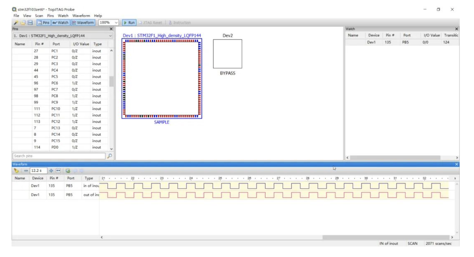Open the Waveform menu
Screen dimensions: 474x257
point(81,16)
